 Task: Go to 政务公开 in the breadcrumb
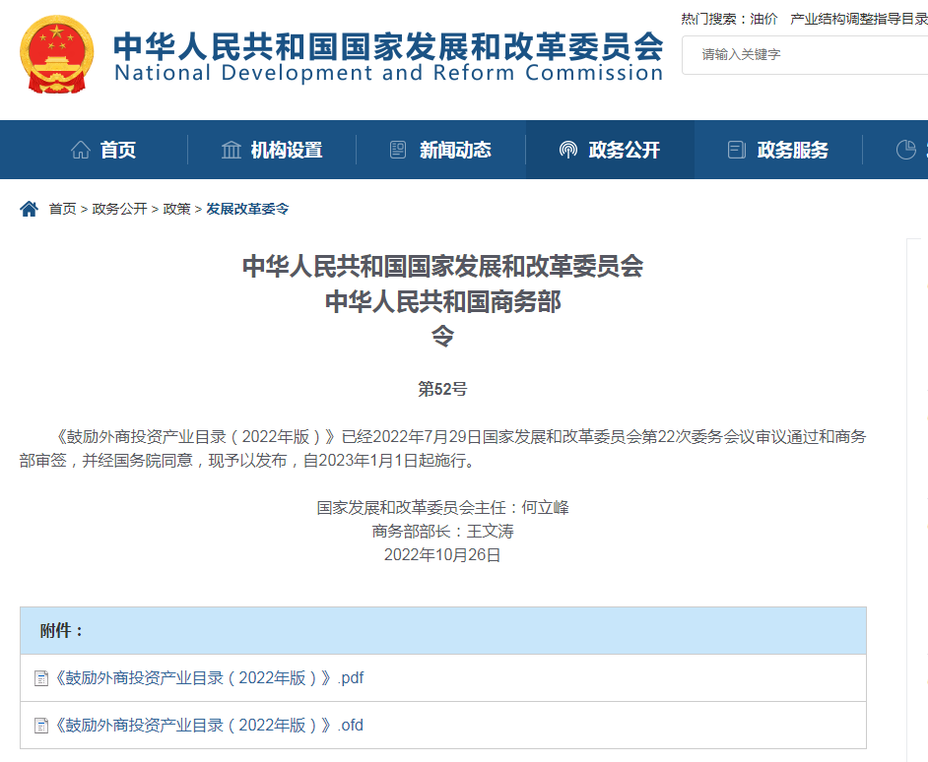pos(119,209)
